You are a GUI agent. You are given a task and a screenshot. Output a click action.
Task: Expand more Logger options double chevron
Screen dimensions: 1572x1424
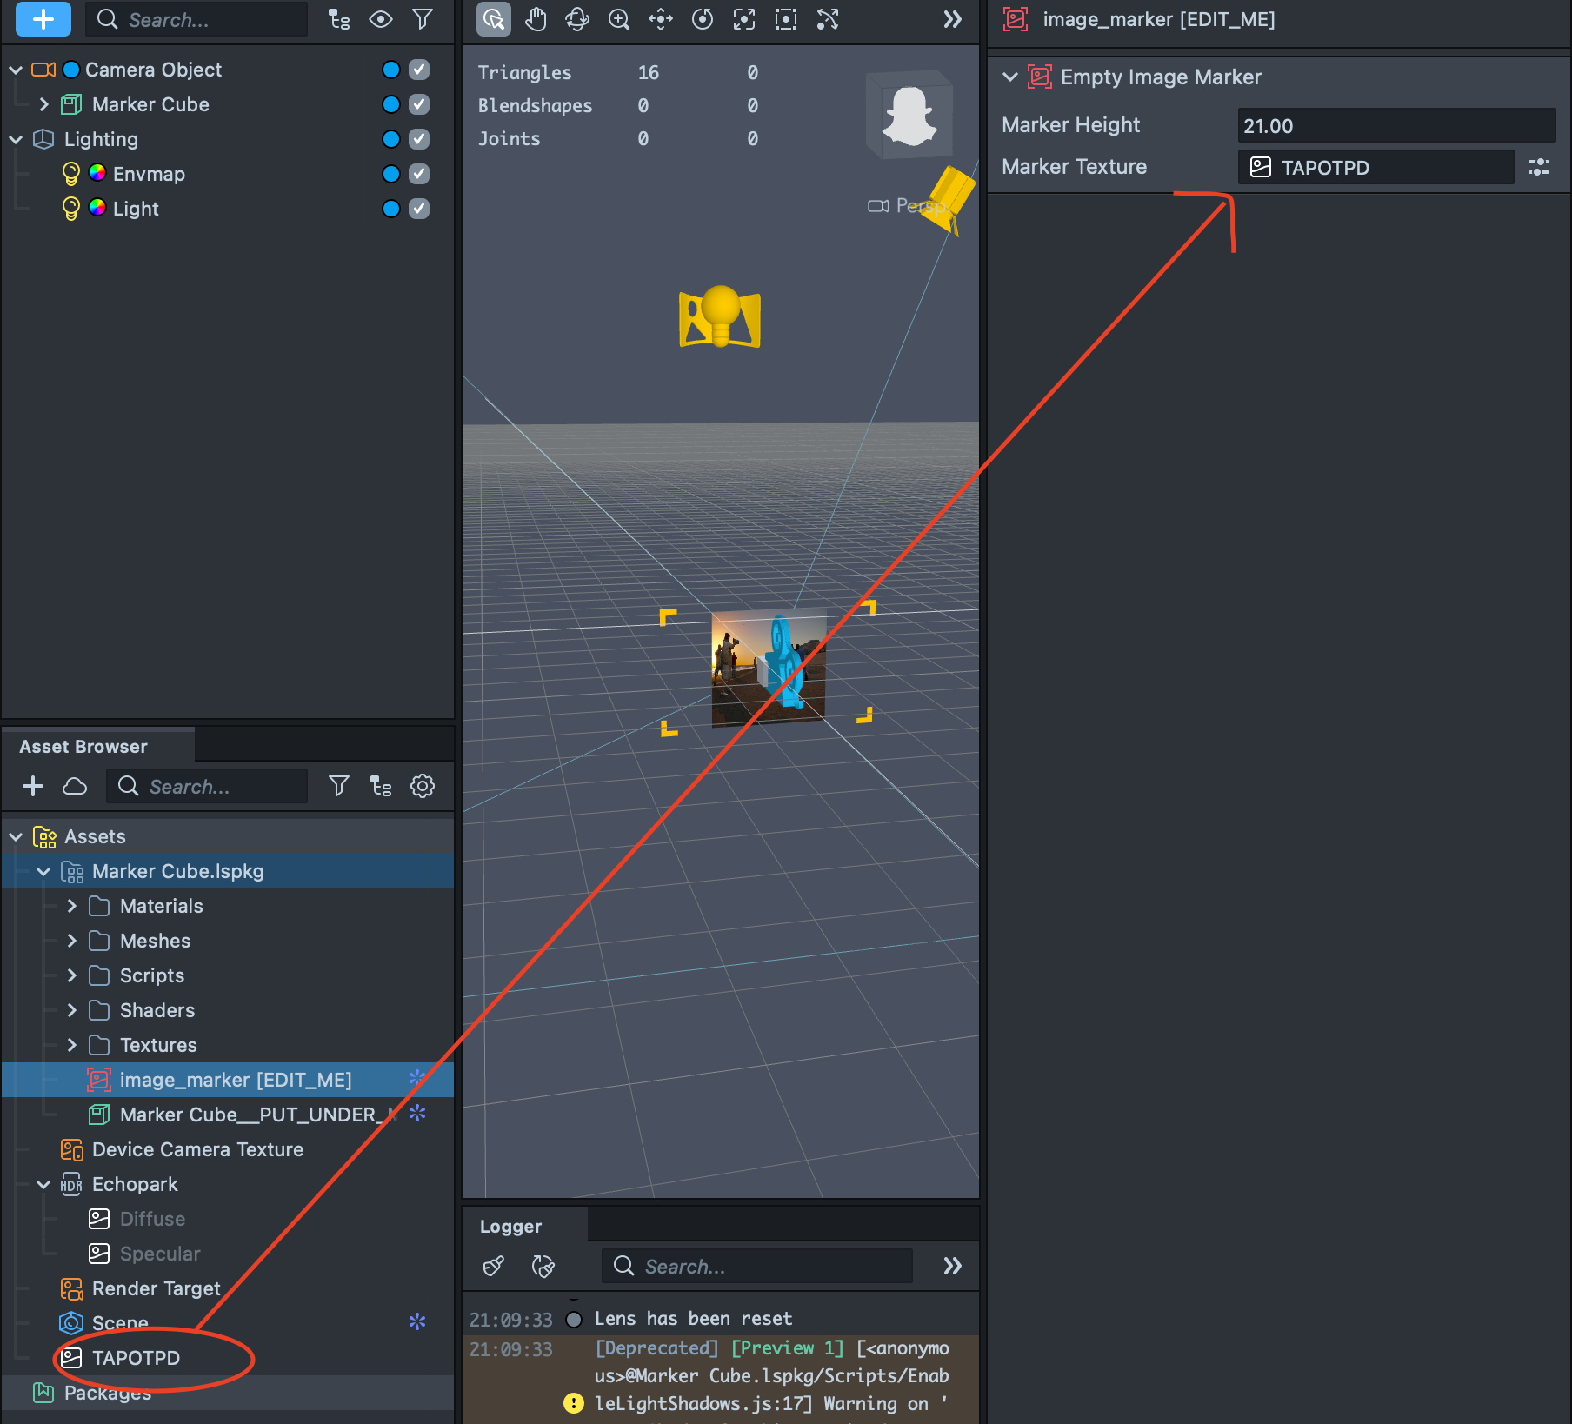pyautogui.click(x=953, y=1266)
